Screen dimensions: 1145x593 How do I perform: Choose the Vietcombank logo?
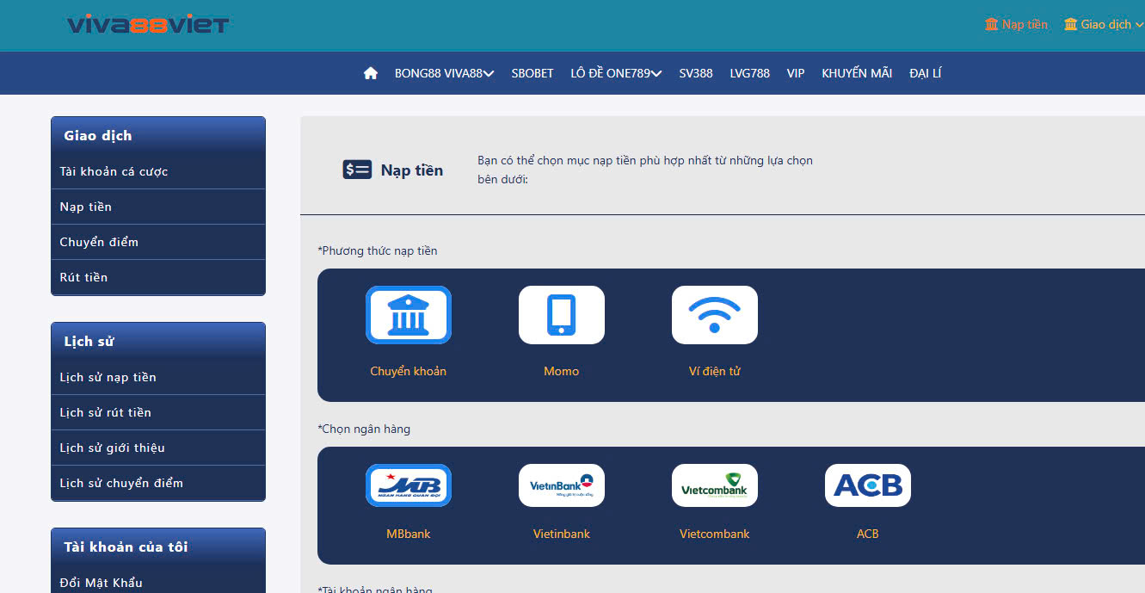715,485
